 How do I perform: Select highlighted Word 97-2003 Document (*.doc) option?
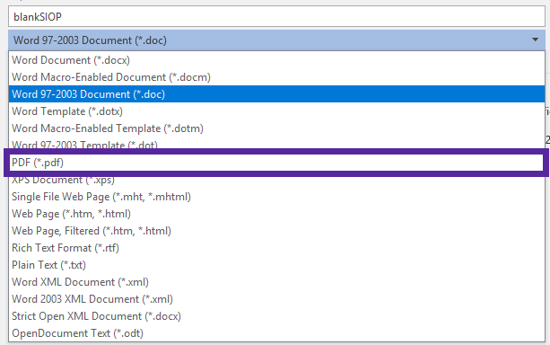coord(276,93)
